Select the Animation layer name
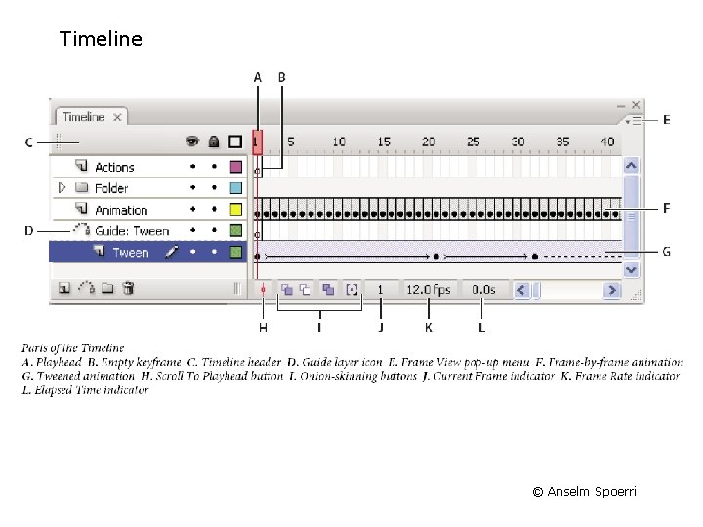The height and width of the screenshot is (527, 703). click(x=121, y=210)
